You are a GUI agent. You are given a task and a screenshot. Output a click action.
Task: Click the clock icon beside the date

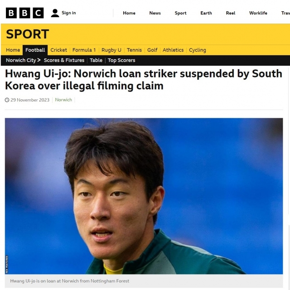click(7, 100)
